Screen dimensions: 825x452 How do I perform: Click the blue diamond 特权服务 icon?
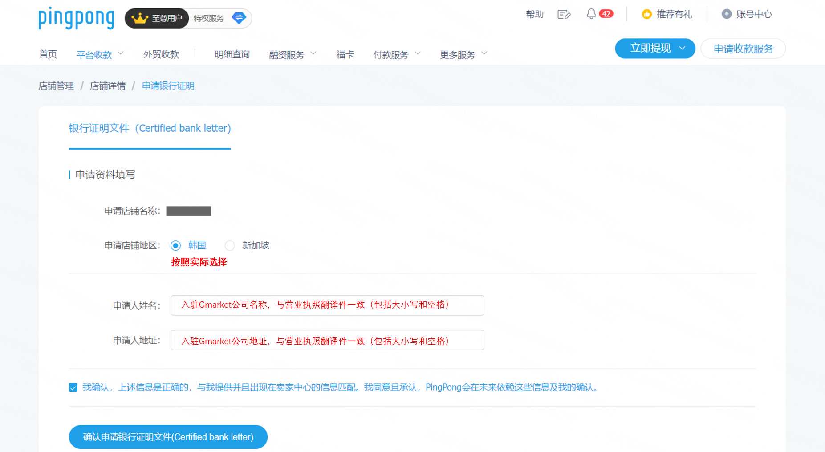tap(239, 18)
